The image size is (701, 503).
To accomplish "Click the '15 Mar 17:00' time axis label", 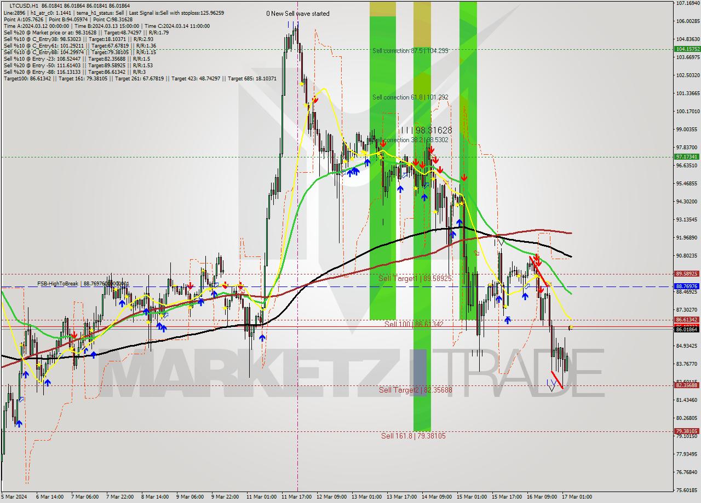I will [507, 497].
